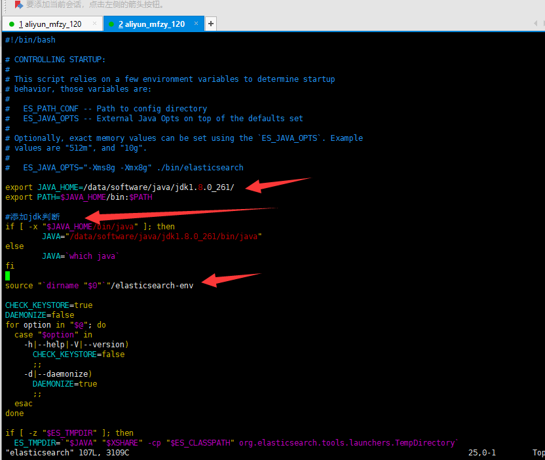
Task: Click the CHECK_KEYSTORE=true line
Action: (x=48, y=305)
